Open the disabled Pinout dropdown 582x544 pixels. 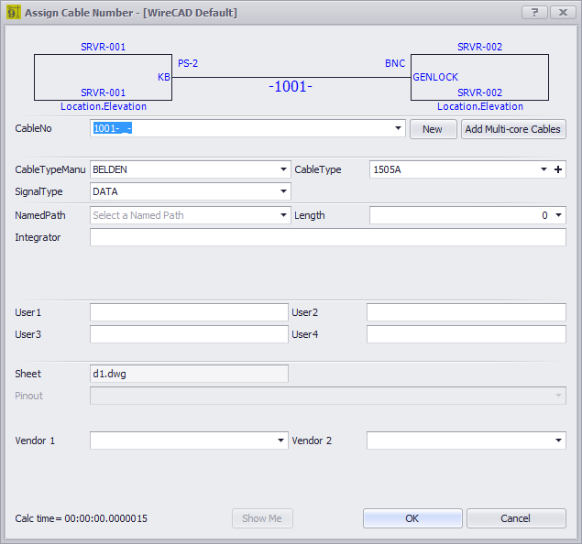[x=558, y=396]
